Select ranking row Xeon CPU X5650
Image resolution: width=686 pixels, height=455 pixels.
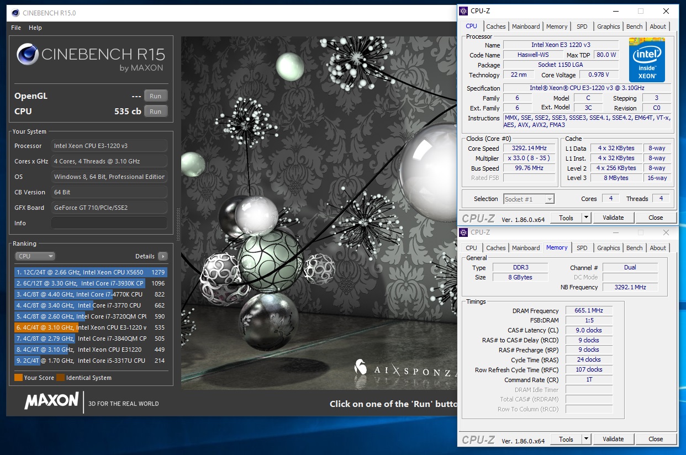click(x=91, y=272)
